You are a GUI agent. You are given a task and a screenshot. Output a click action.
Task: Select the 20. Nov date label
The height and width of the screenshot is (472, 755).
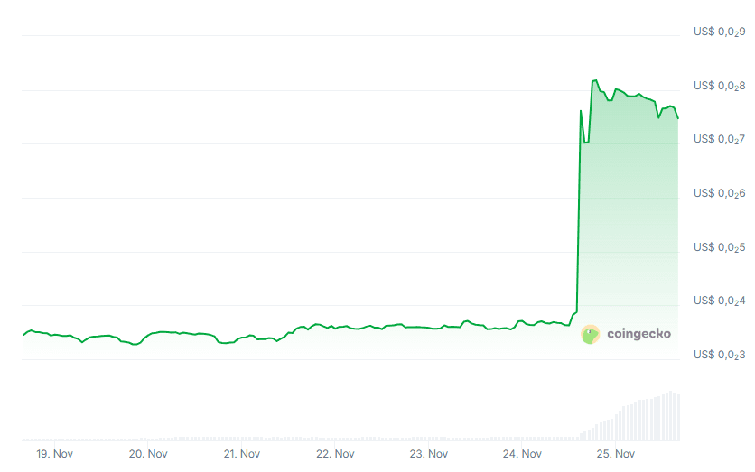point(148,454)
